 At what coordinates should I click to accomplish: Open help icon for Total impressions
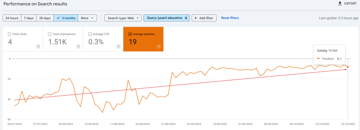click(78, 47)
